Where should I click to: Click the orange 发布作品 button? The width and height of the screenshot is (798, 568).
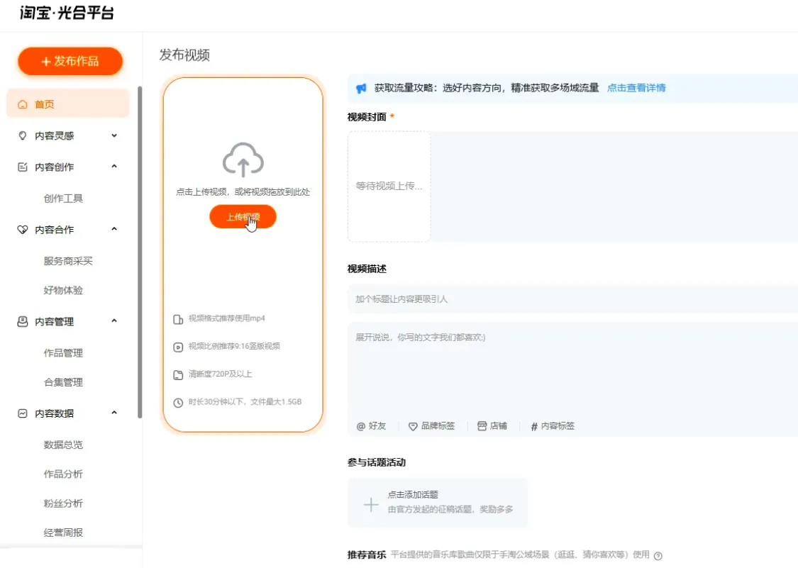tap(70, 62)
